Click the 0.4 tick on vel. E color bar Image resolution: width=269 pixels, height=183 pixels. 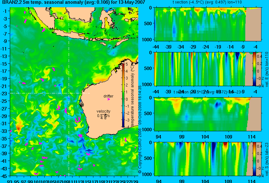[x=259, y=56]
